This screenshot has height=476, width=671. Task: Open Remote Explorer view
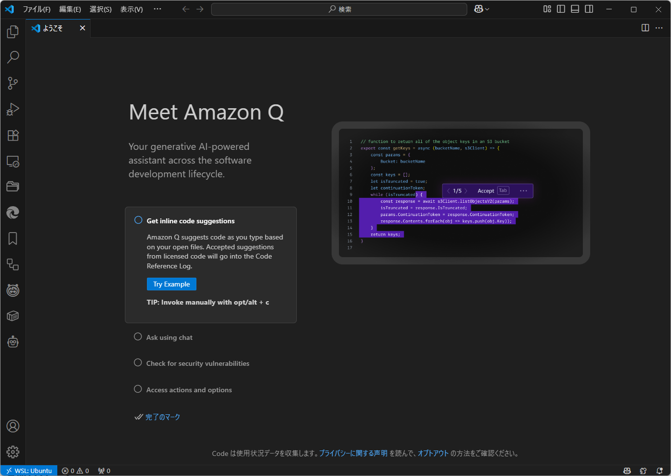(x=13, y=161)
